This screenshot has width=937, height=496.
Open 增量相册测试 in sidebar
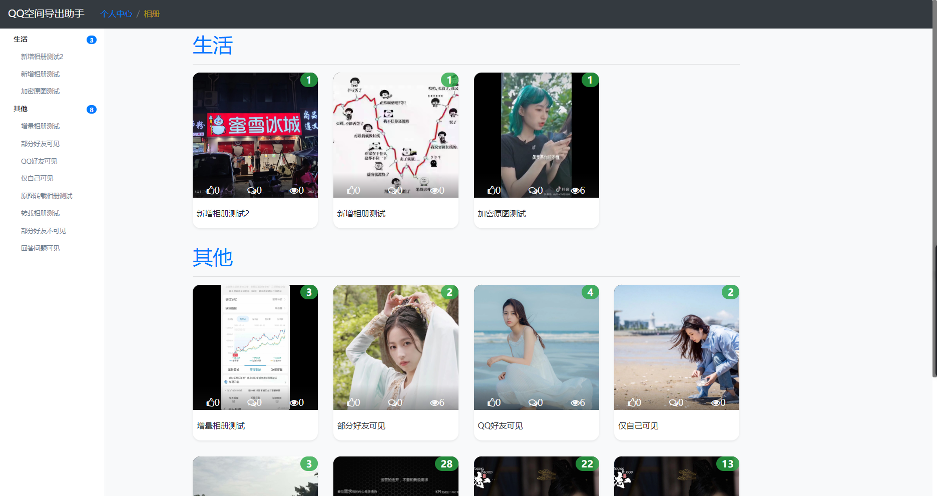point(40,126)
